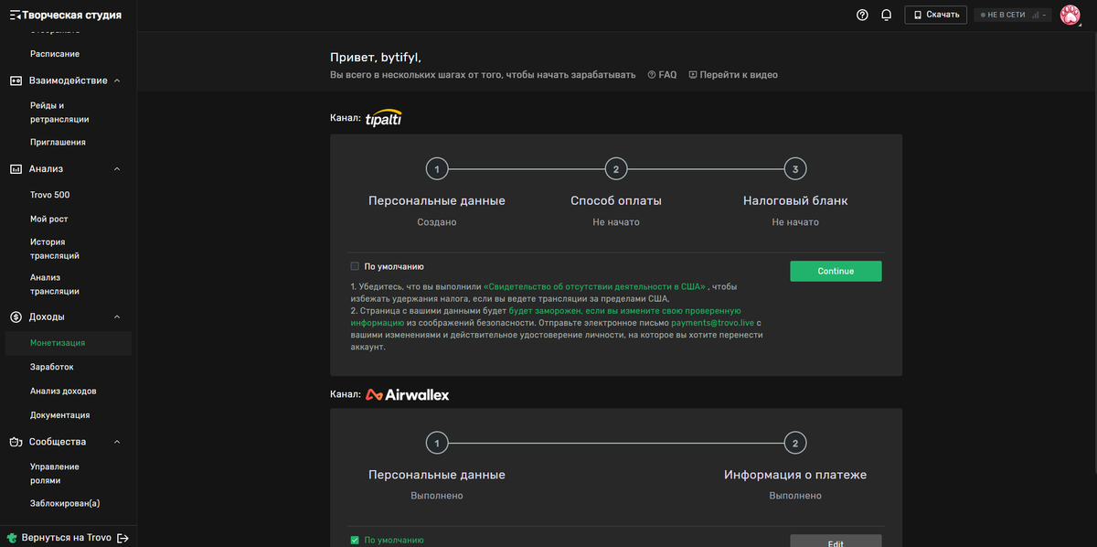Open the Свидетельство об отсутствии деятельности в США link
Image resolution: width=1097 pixels, height=547 pixels.
[595, 287]
